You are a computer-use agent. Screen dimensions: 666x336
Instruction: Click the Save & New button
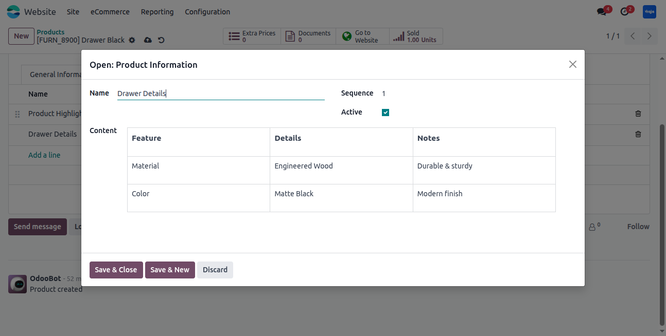[x=170, y=270]
